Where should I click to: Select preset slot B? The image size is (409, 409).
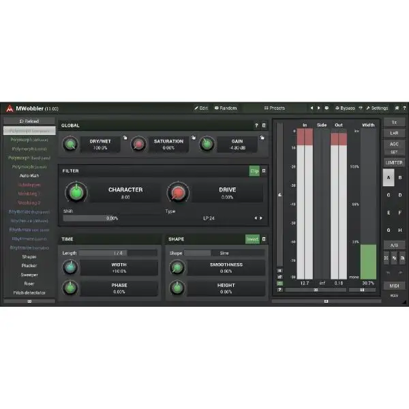pos(399,178)
